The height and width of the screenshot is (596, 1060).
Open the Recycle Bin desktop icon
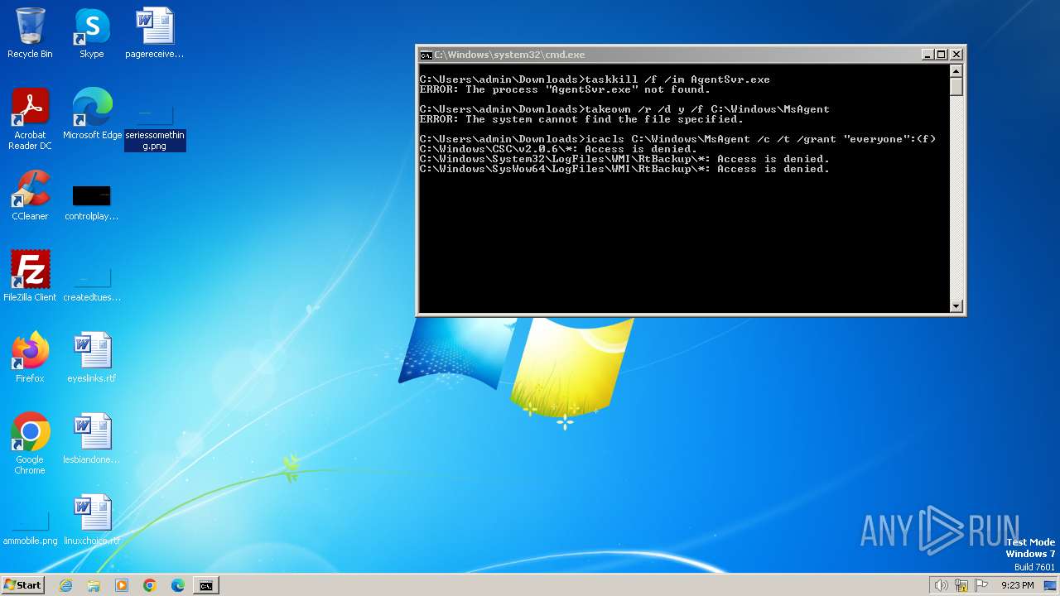click(x=30, y=33)
